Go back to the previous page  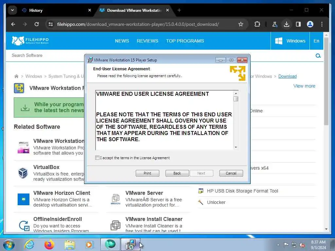[13, 24]
